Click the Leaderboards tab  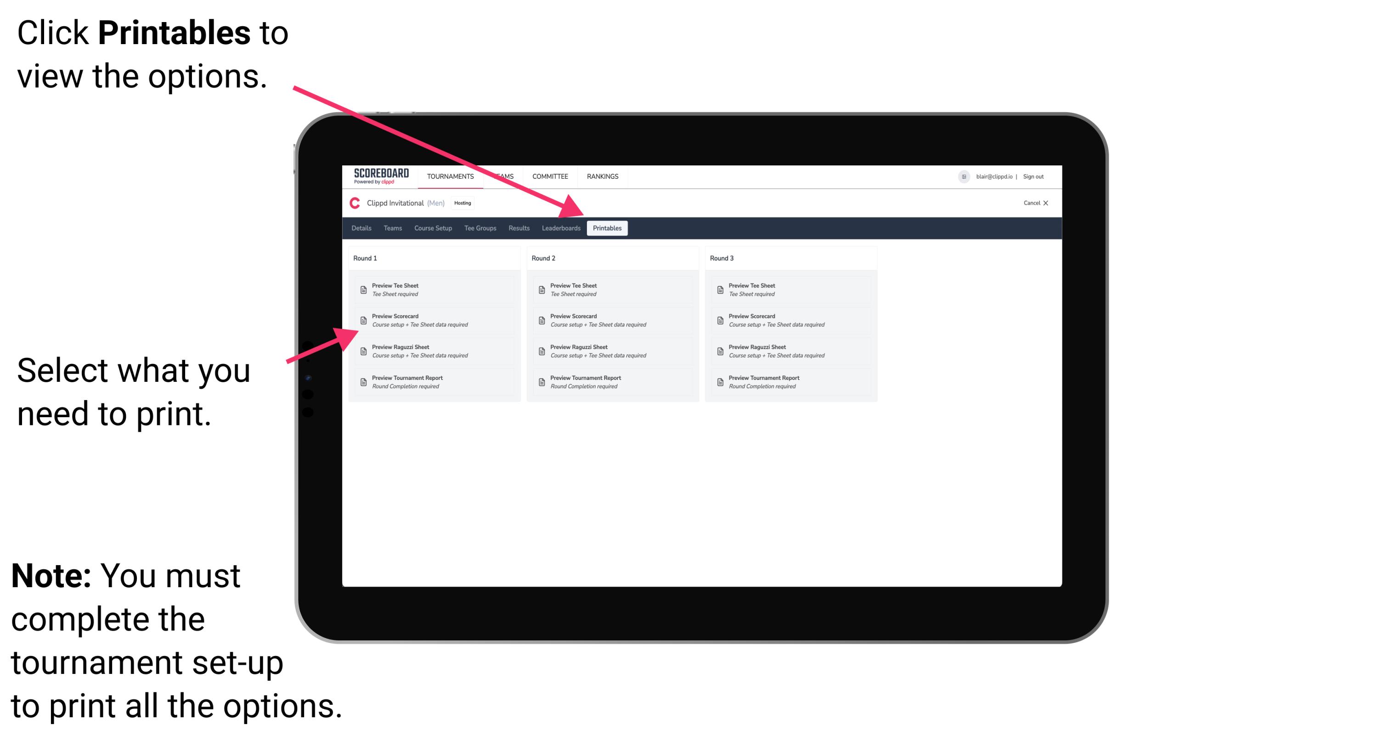pyautogui.click(x=559, y=228)
